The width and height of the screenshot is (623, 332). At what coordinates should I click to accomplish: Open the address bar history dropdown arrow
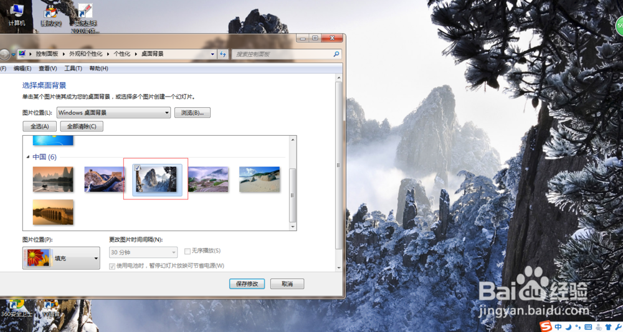coord(212,54)
